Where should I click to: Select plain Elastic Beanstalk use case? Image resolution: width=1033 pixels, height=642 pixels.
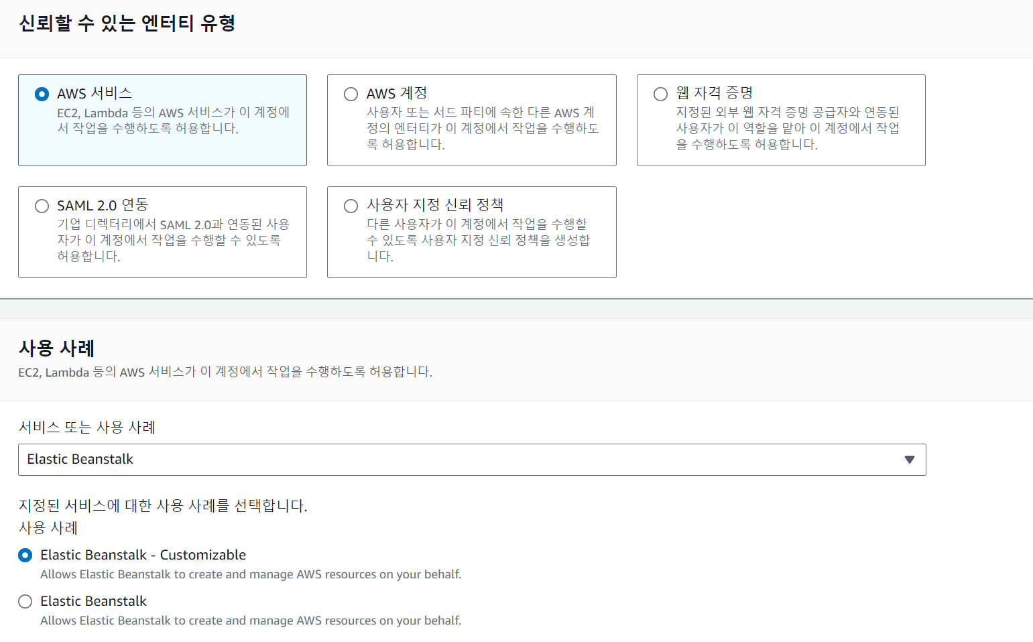pos(25,601)
